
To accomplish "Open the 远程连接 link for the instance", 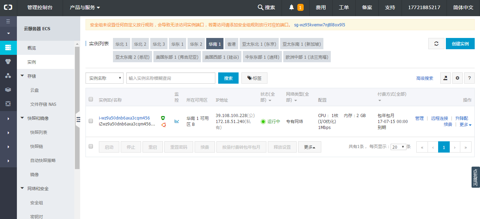I will tap(439, 118).
